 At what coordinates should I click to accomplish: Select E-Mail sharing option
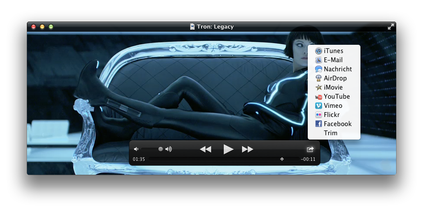tap(334, 60)
